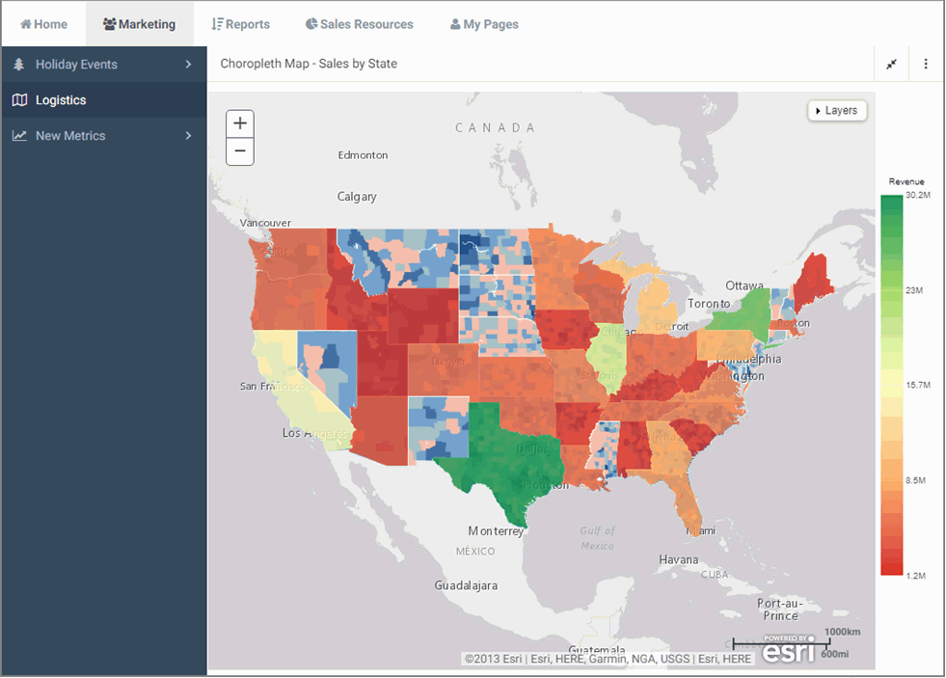Expand the New Metrics chevron
The width and height of the screenshot is (946, 678).
189,136
